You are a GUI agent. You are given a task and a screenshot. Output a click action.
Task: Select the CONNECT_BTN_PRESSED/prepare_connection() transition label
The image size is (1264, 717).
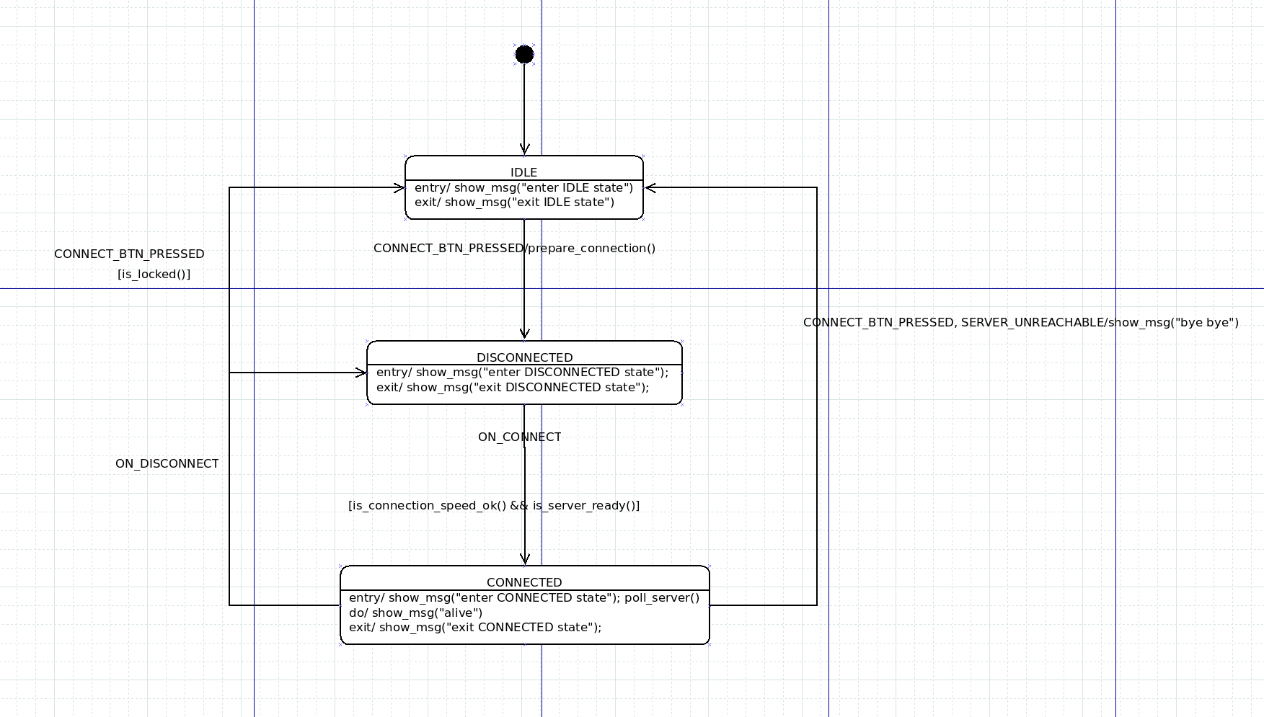(514, 248)
